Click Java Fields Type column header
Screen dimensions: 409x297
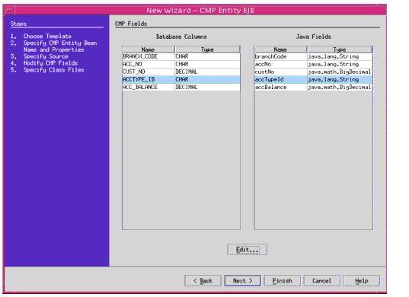(x=340, y=49)
